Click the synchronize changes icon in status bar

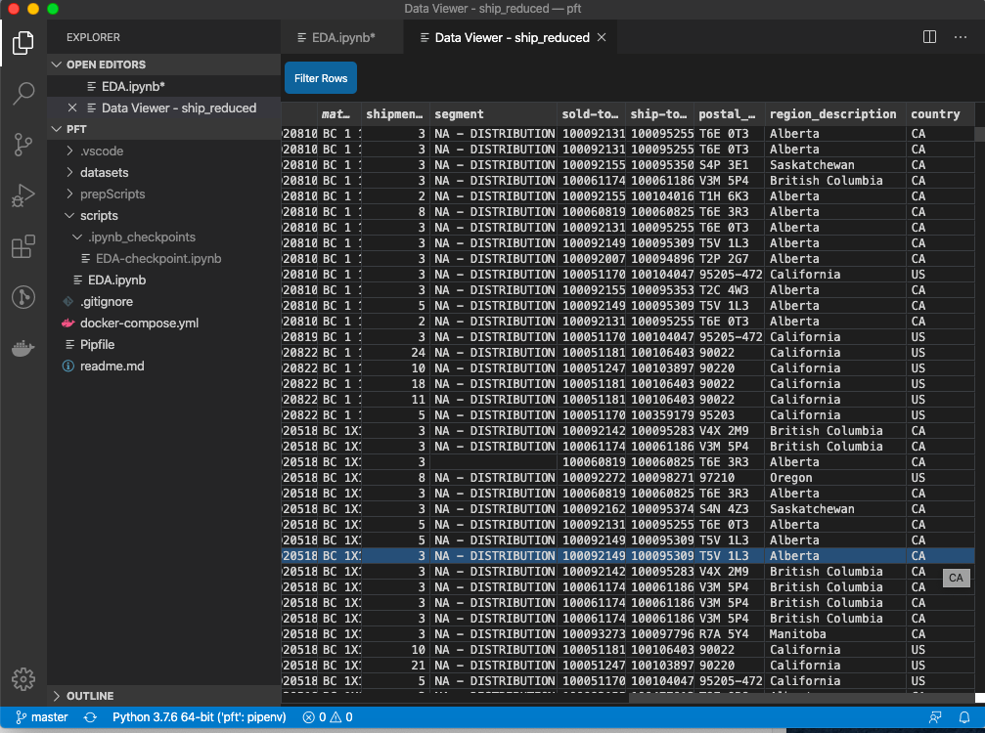(89, 716)
